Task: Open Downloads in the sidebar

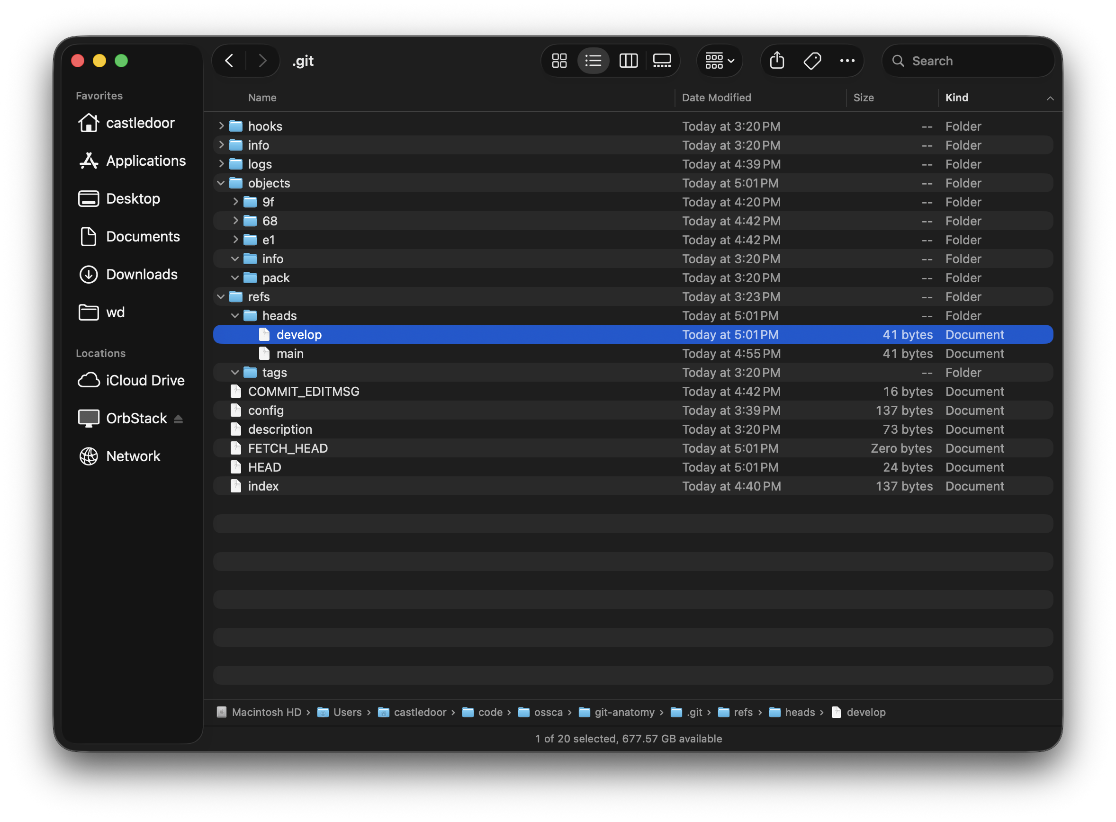Action: (x=141, y=274)
